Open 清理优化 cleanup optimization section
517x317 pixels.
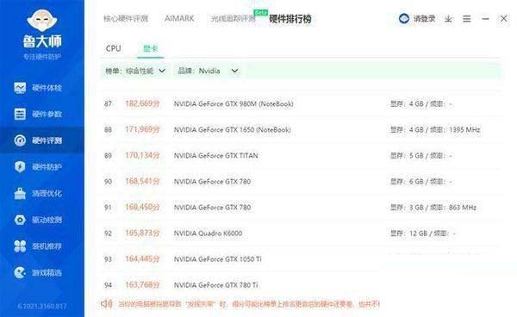pyautogui.click(x=38, y=194)
